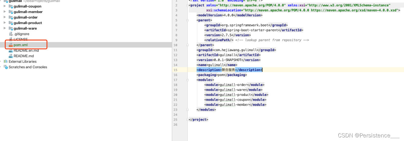Collapse the parent block fold marker on line 5
Image resolution: width=404 pixels, height=141 pixels.
pos(188,20)
